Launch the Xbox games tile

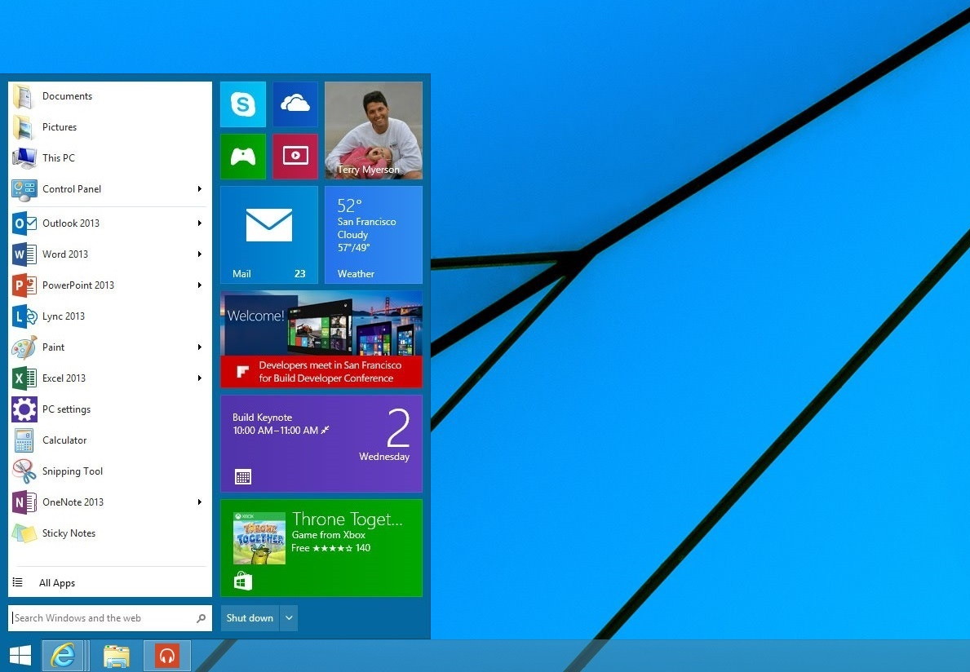click(x=242, y=157)
